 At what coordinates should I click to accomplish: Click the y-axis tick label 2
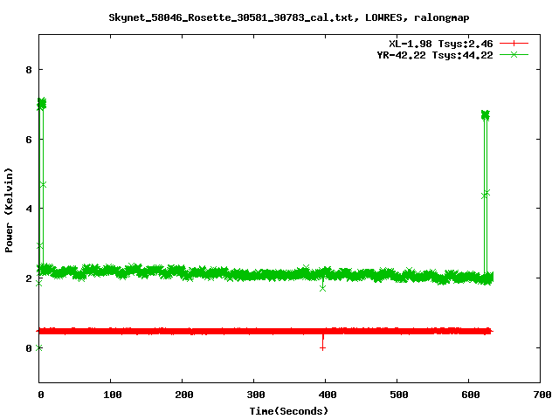click(x=29, y=278)
